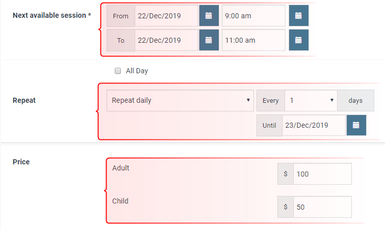Image resolution: width=385 pixels, height=230 pixels.
Task: Tick the All Day checkbox
Action: [x=118, y=71]
